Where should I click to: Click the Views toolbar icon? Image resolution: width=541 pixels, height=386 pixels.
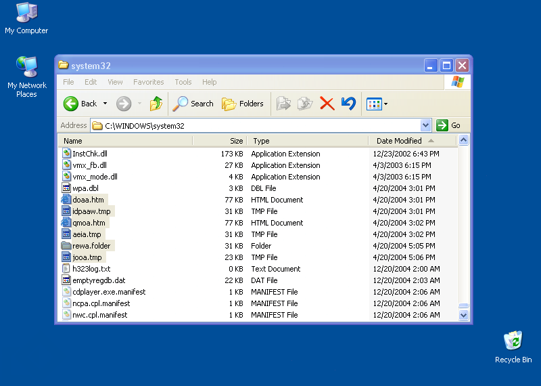(x=374, y=104)
